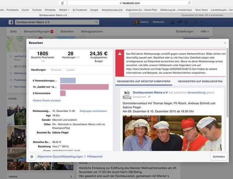233x179 pixels.
Task: Open the Seite tab
Action: point(13,32)
